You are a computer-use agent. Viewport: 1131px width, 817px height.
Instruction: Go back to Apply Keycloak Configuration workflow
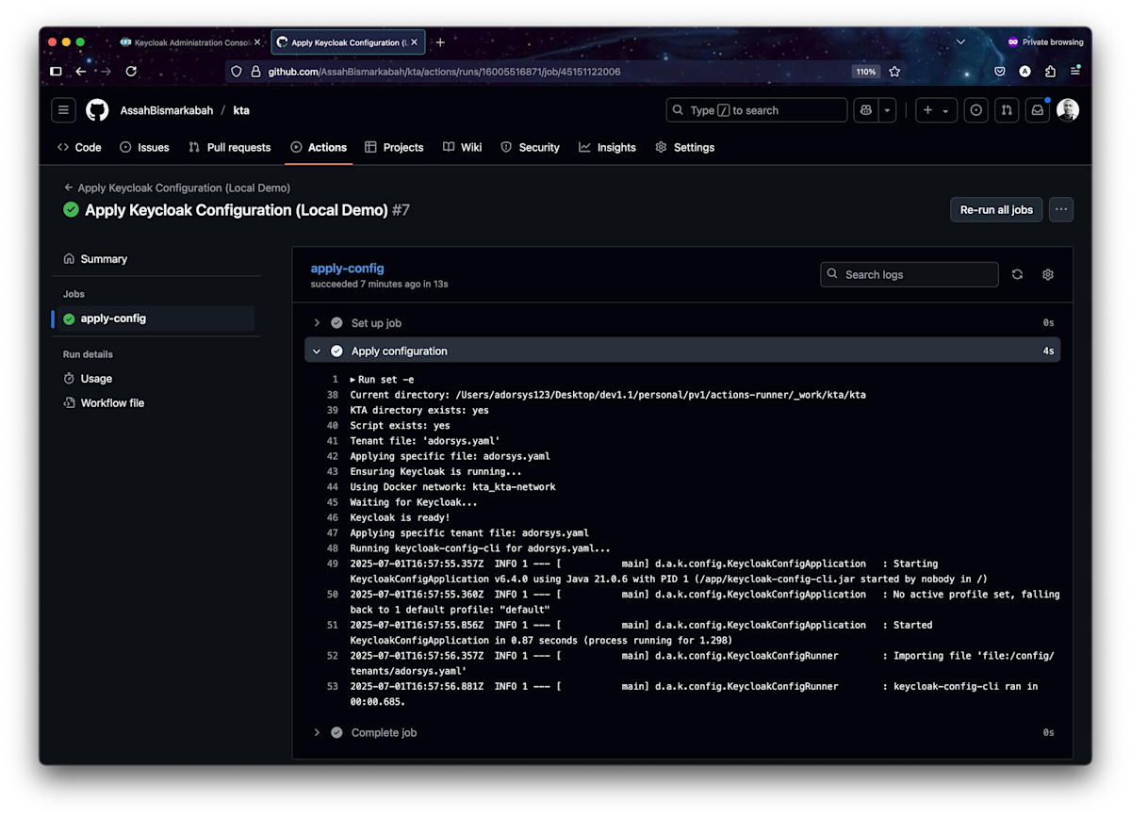[x=177, y=188]
